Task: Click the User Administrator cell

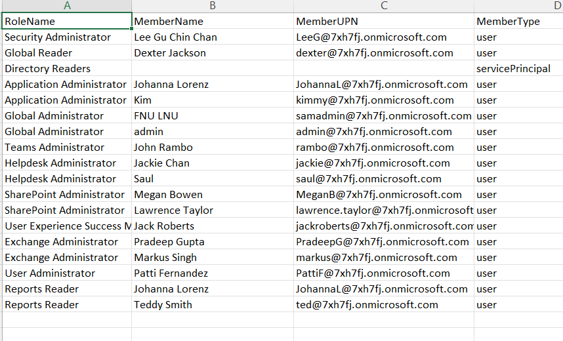Action: (67, 273)
